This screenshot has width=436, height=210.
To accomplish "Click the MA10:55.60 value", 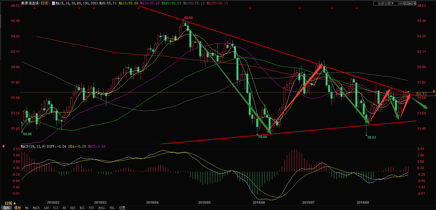I will tap(128, 3).
